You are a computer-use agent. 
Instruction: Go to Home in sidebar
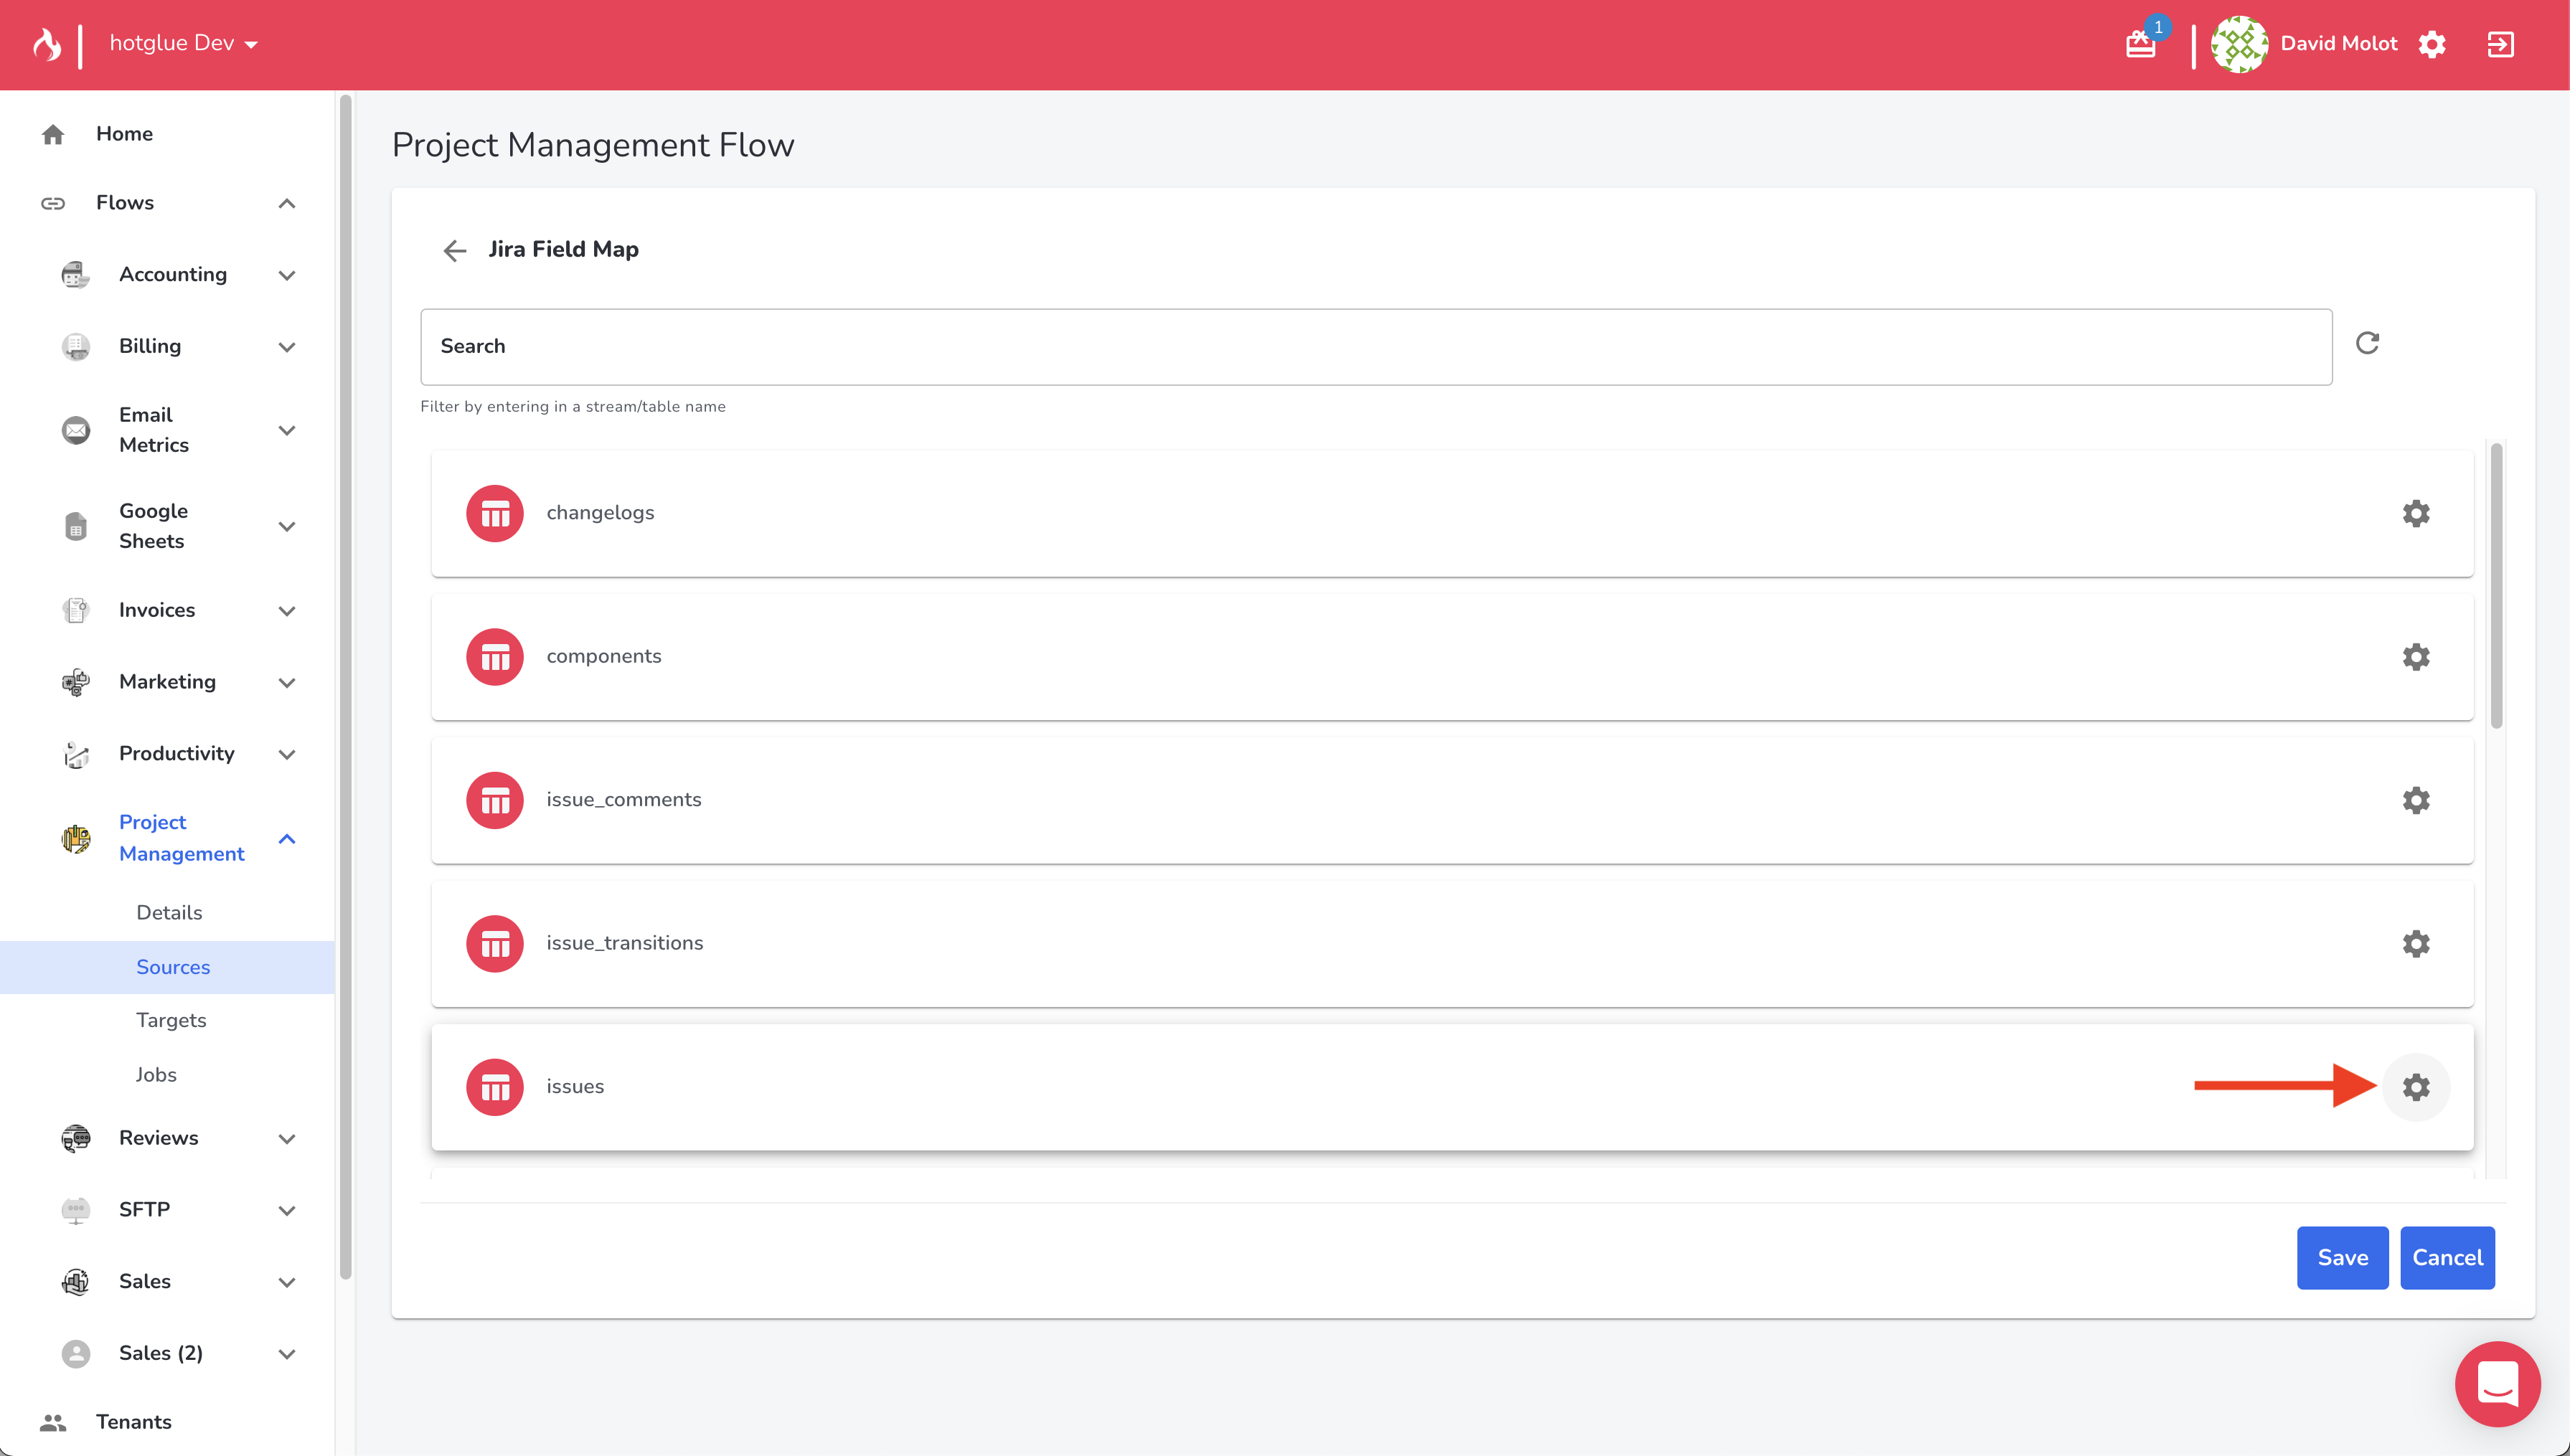[124, 134]
